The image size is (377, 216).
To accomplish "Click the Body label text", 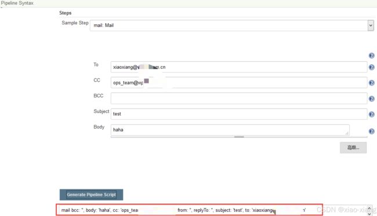I will pyautogui.click(x=99, y=127).
